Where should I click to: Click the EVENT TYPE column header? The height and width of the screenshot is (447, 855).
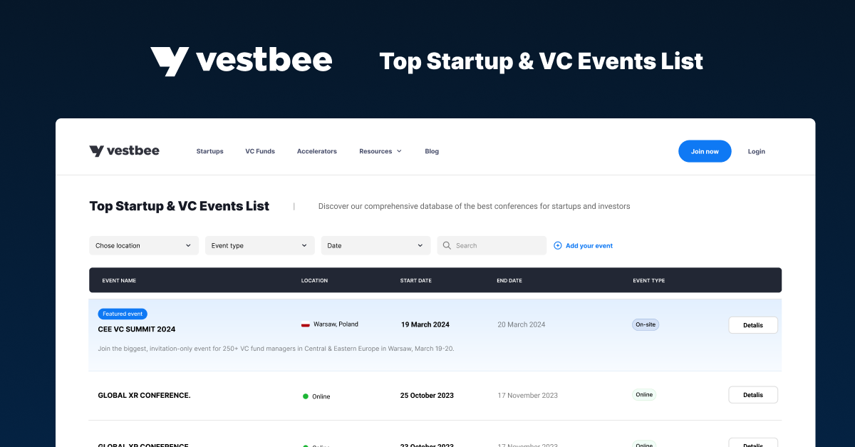coord(648,280)
